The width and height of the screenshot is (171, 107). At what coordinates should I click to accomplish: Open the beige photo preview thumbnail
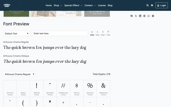tap(43, 14)
